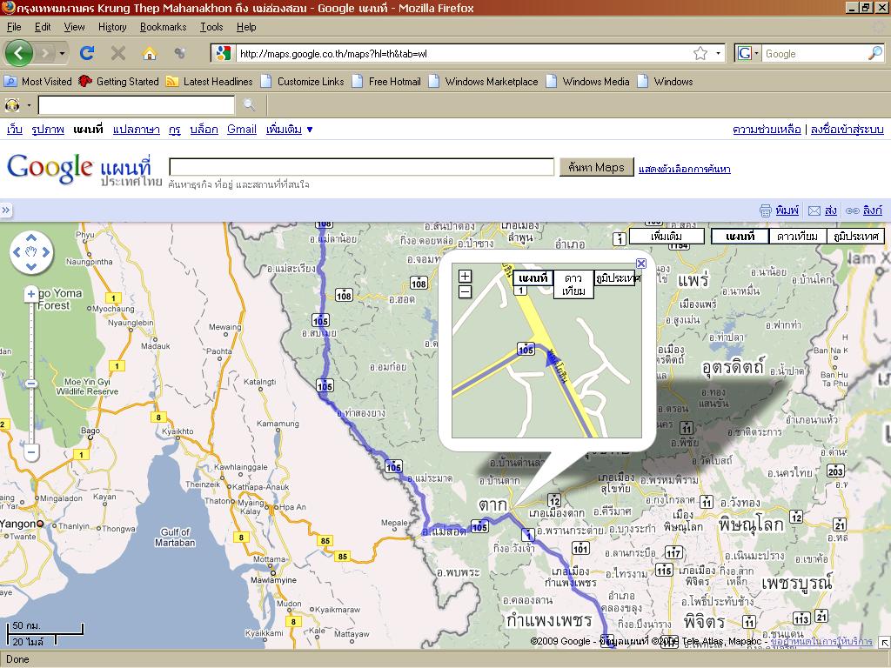
Task: Click the Google Maps search input box
Action: pyautogui.click(x=361, y=167)
